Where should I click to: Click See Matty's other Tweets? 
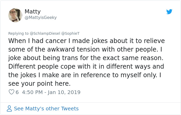coord(46,109)
